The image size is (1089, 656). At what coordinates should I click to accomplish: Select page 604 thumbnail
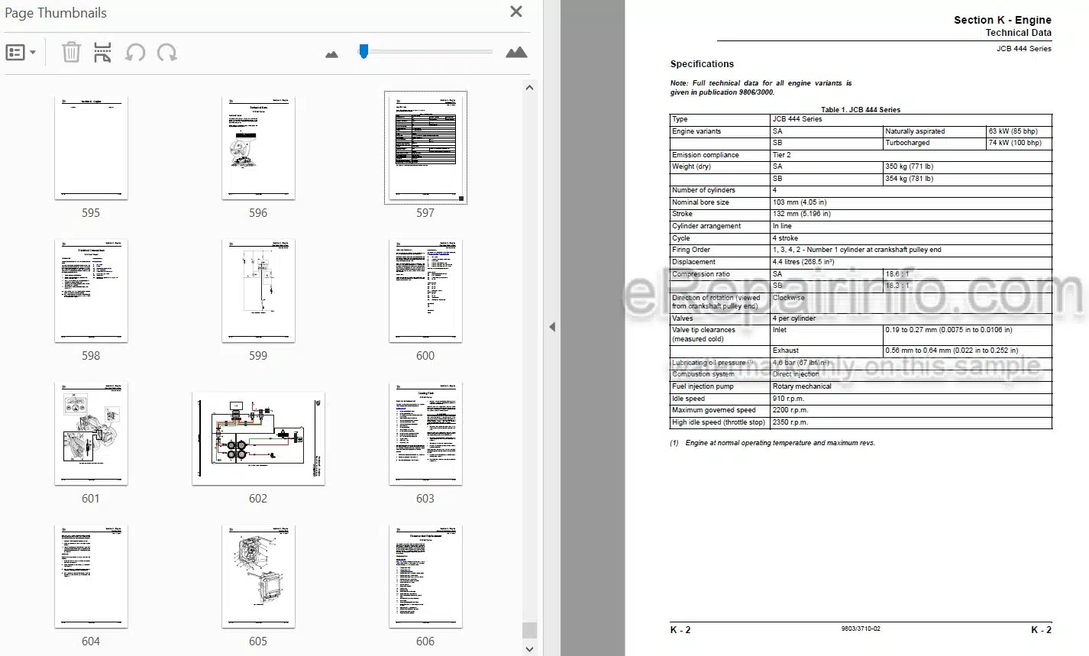(91, 577)
